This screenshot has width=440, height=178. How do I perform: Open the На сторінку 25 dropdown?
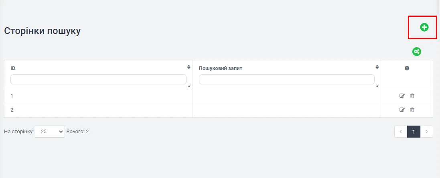coord(50,131)
